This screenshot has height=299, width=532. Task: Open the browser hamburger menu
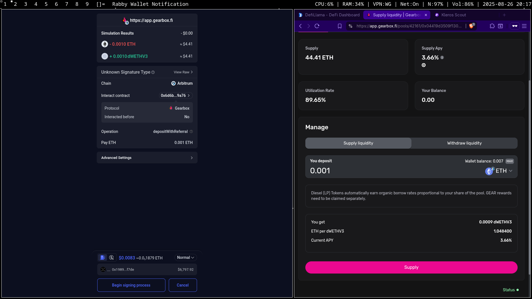click(x=524, y=26)
